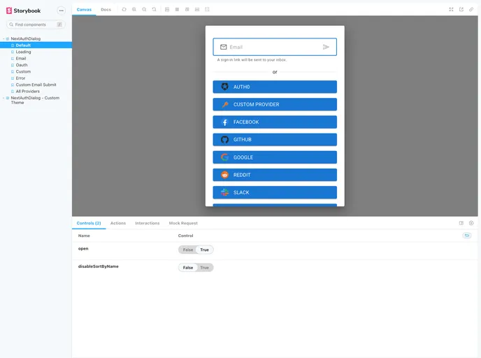Open the Mock Request tab

coord(183,223)
